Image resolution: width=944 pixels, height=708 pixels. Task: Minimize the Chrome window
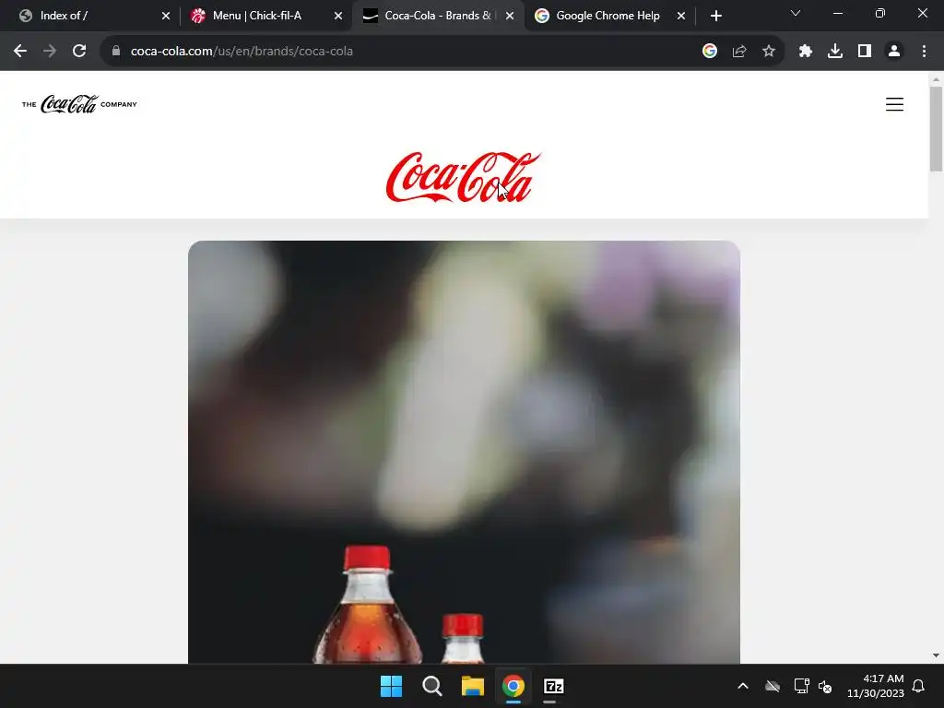837,13
